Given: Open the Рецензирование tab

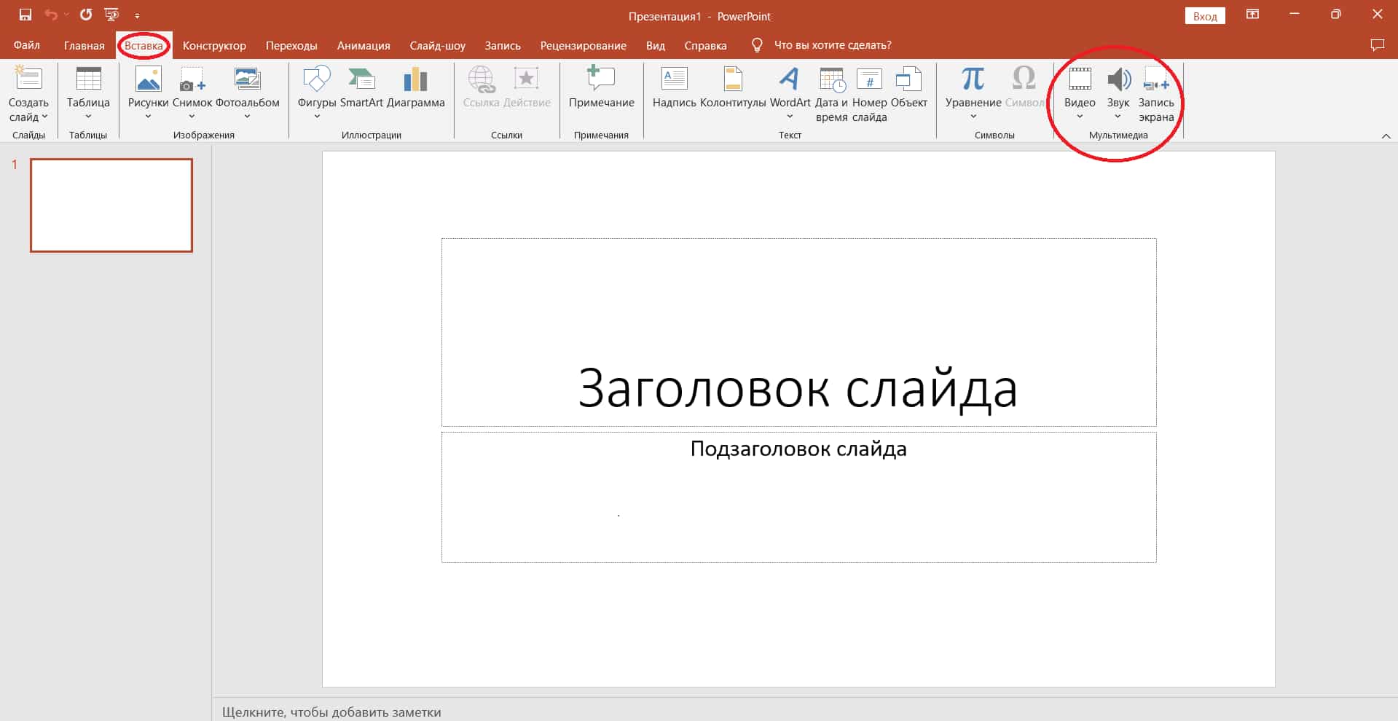Looking at the screenshot, I should coord(583,45).
